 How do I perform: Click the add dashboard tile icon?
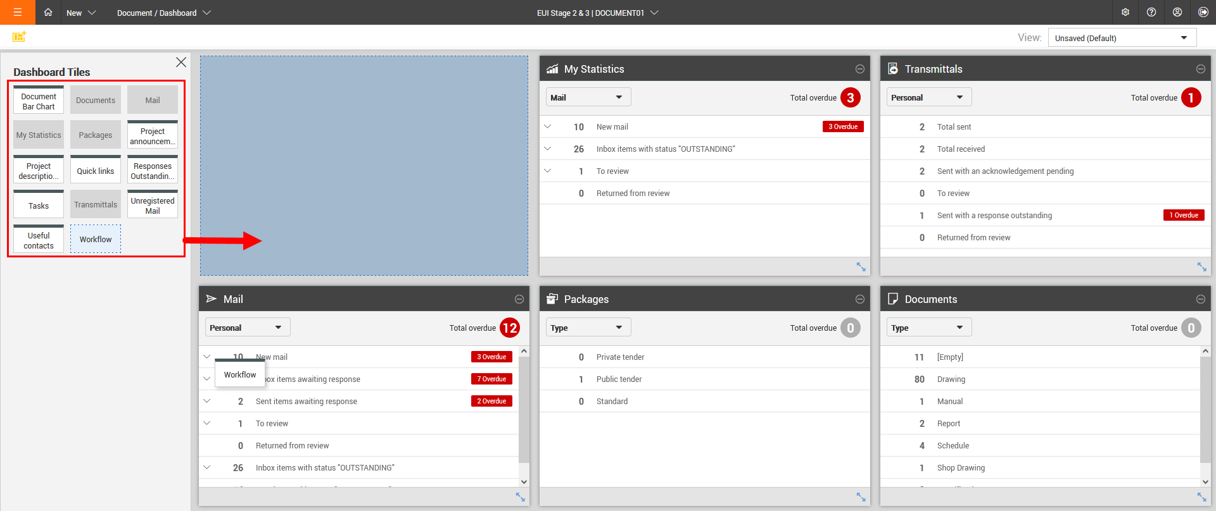tap(19, 37)
